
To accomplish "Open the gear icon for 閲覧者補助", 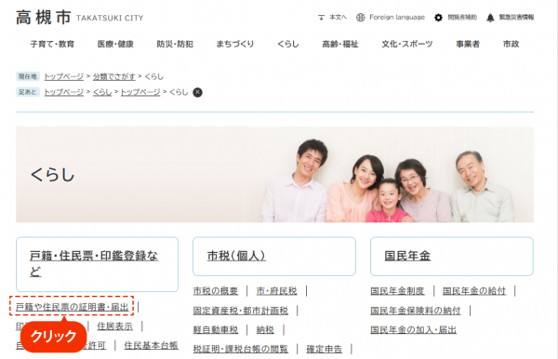I will click(x=438, y=18).
